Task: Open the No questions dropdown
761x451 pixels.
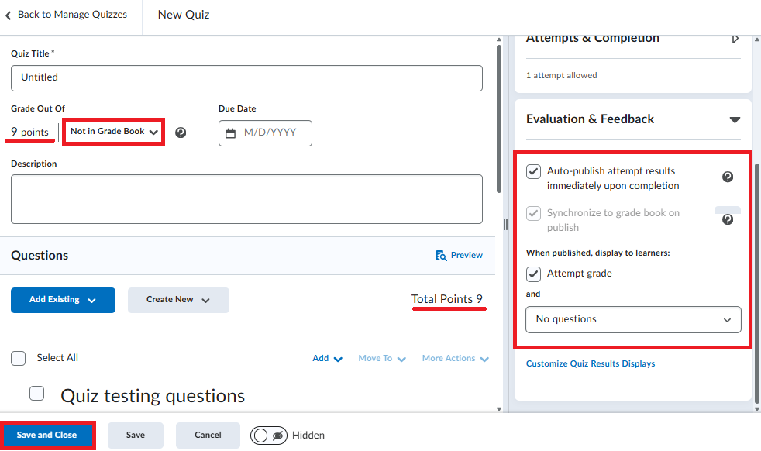Action: 633,319
